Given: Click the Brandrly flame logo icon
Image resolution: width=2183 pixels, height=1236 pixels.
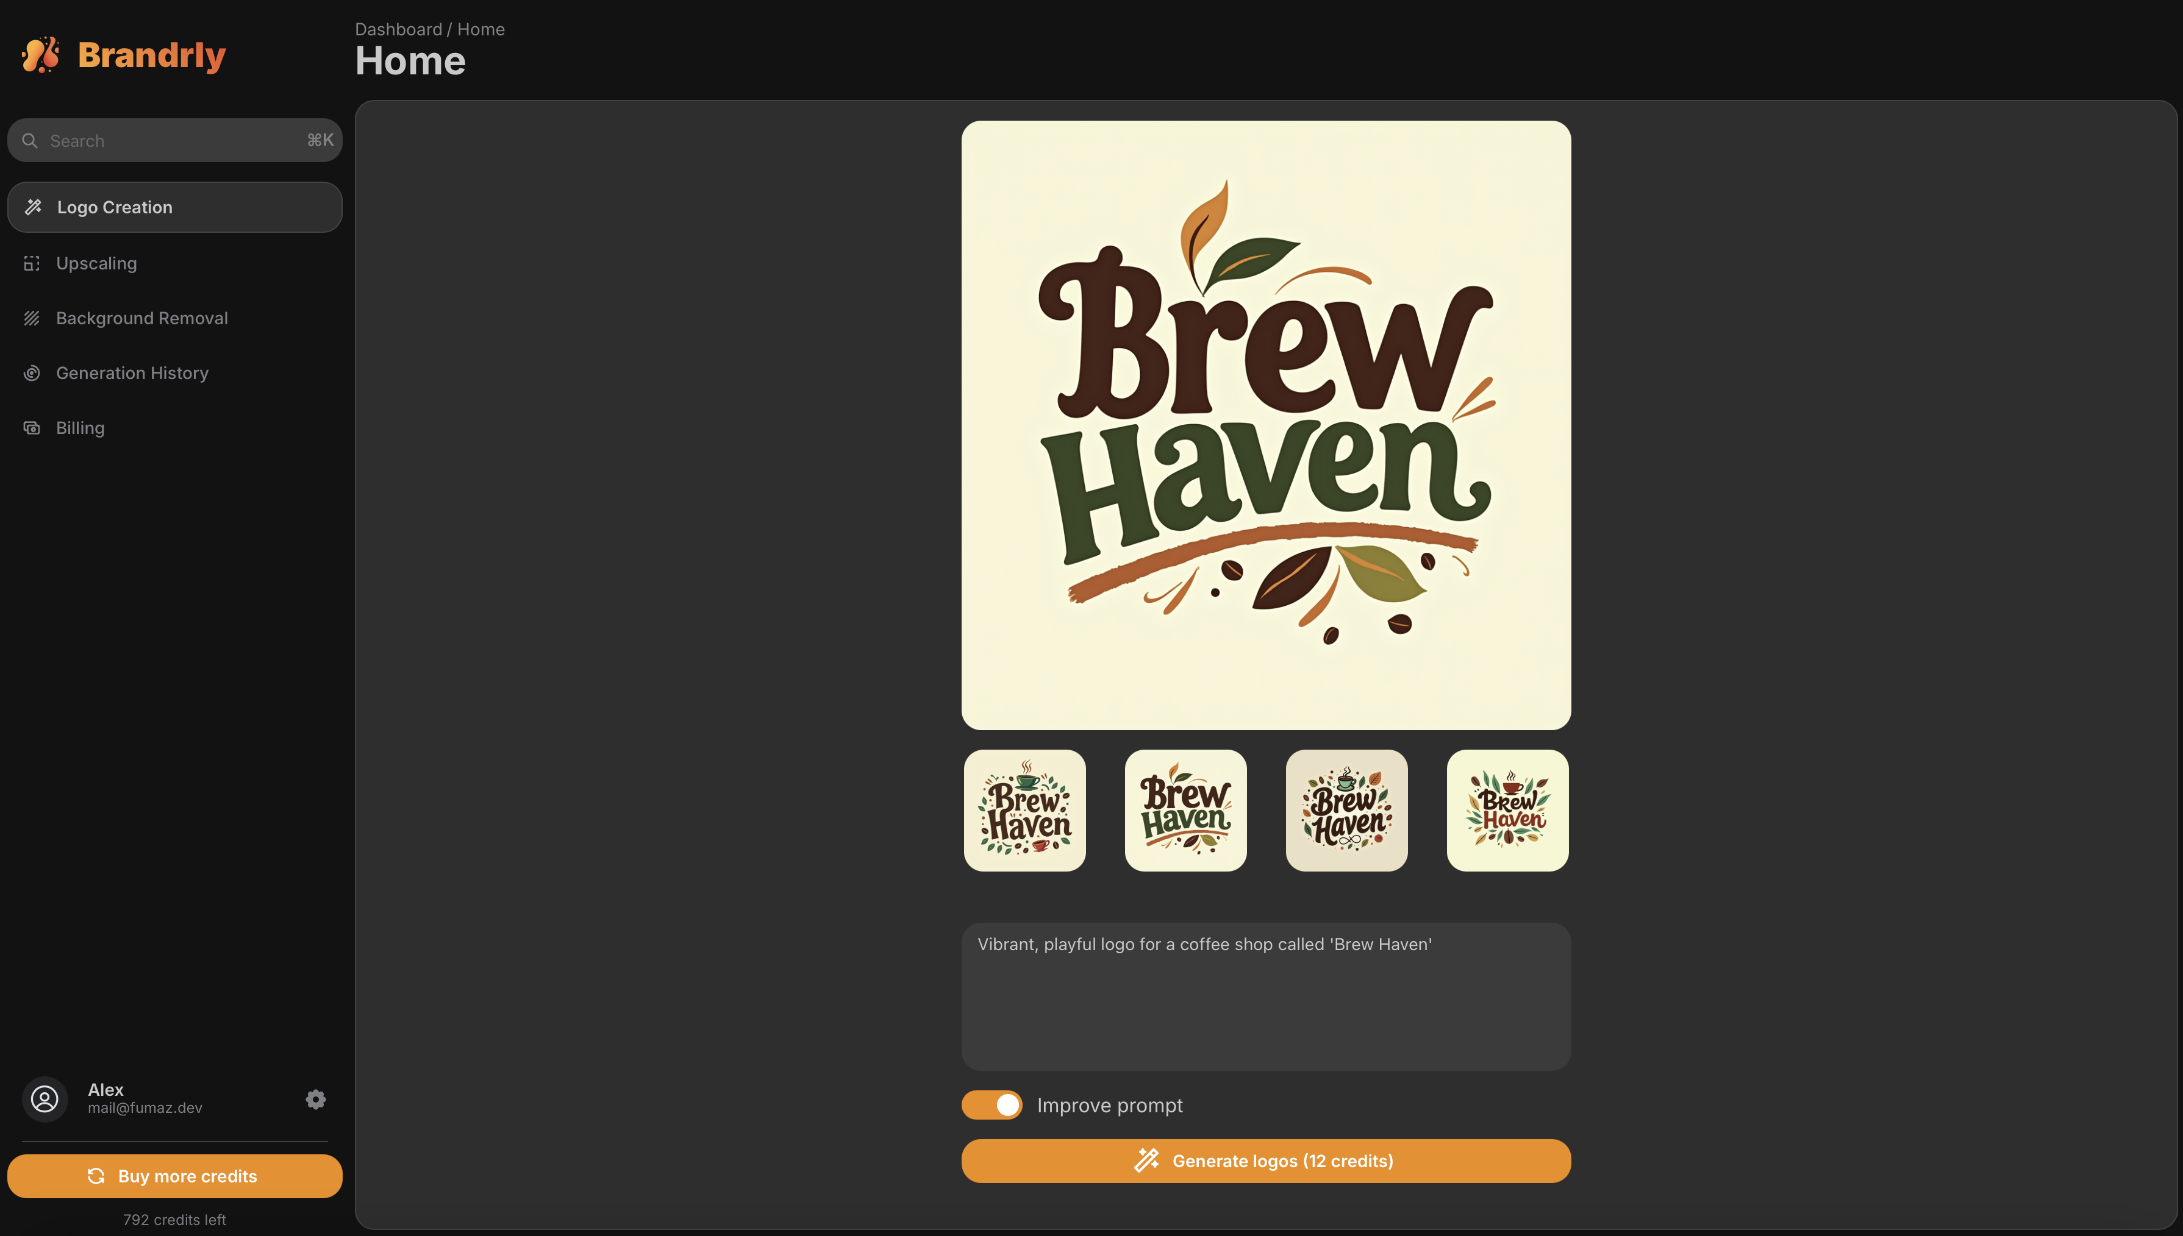Looking at the screenshot, I should pos(41,55).
